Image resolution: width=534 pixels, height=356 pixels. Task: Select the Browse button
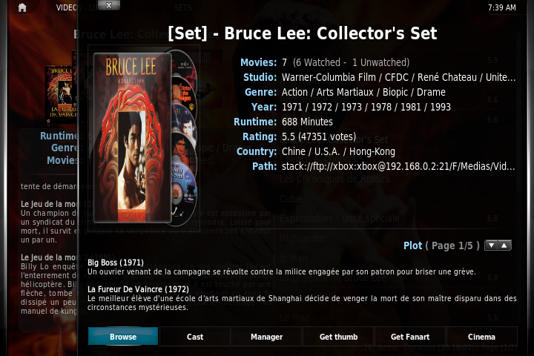click(123, 337)
